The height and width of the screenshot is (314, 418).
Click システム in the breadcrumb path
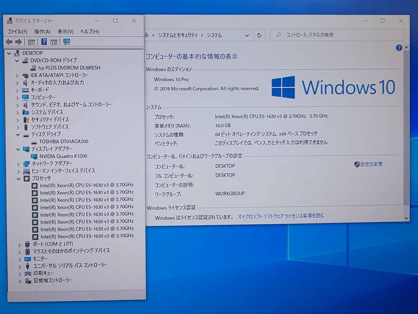[x=214, y=35]
